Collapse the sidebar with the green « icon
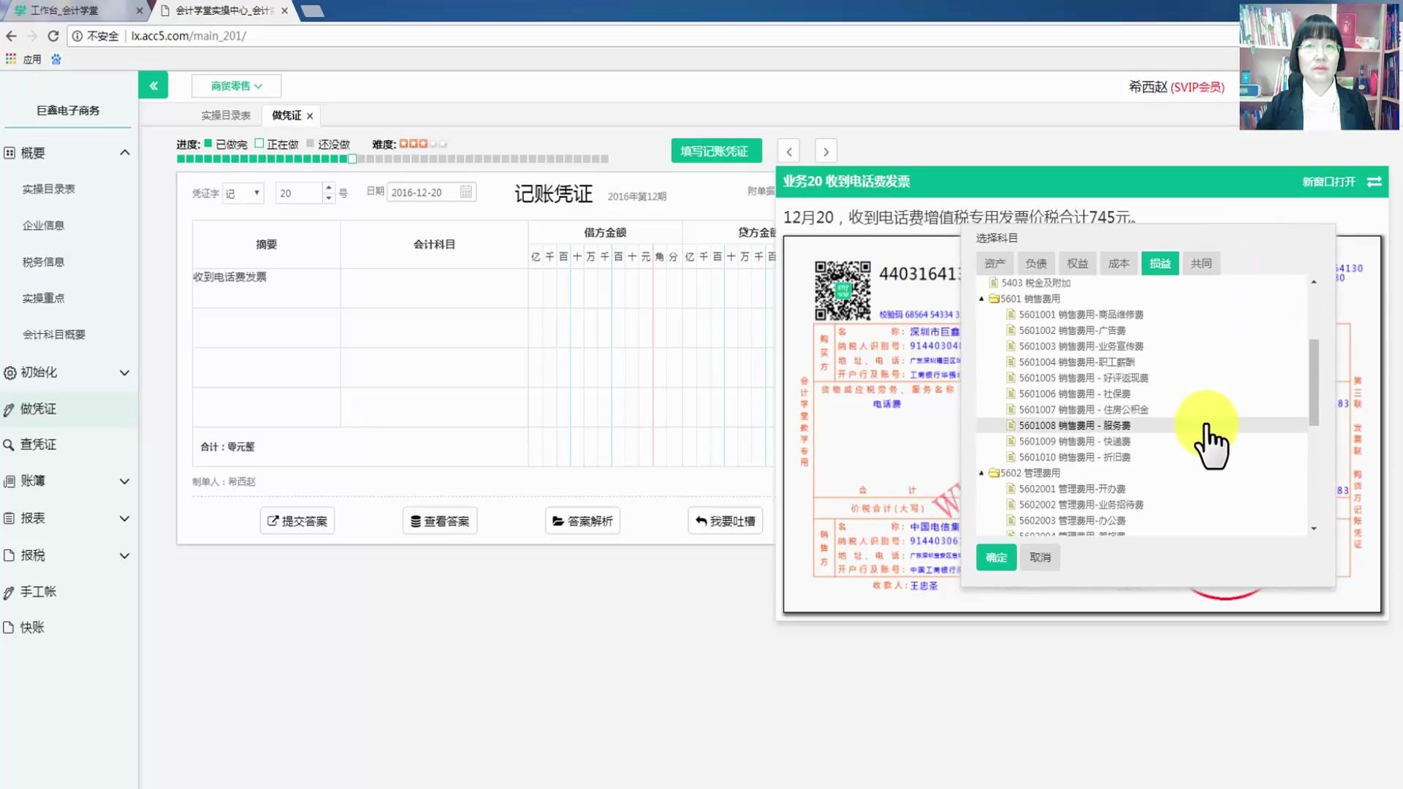The image size is (1403, 789). tap(153, 85)
